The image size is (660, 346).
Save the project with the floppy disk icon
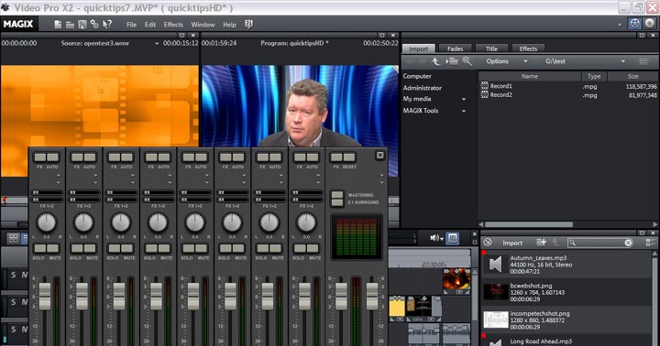(82, 25)
